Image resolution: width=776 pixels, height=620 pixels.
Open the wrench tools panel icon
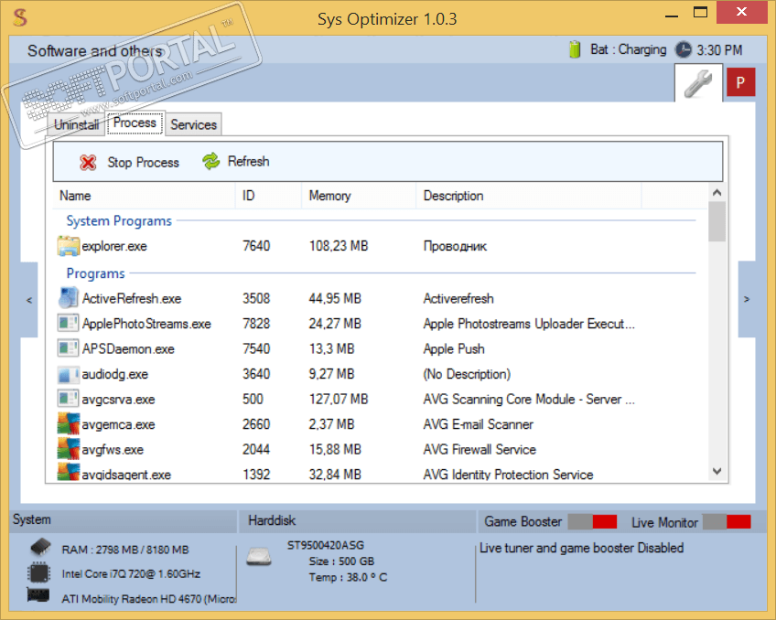pyautogui.click(x=698, y=83)
